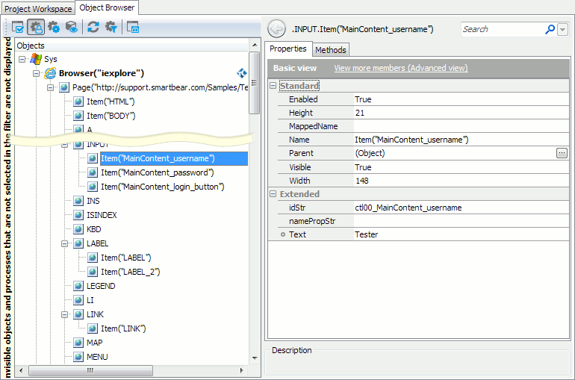Viewport: 575px width, 380px height.
Task: Collapse the Sys tree node
Action: [22, 59]
